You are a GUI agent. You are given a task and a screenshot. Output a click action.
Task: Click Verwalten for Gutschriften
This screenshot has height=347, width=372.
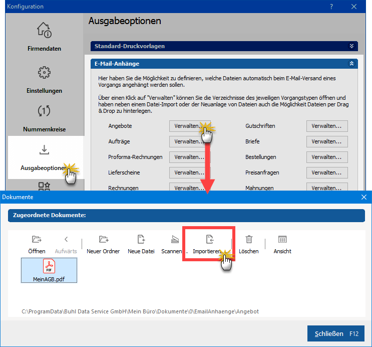pyautogui.click(x=326, y=126)
